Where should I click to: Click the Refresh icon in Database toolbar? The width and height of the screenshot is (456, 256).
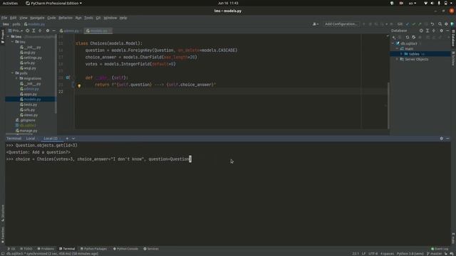408,37
